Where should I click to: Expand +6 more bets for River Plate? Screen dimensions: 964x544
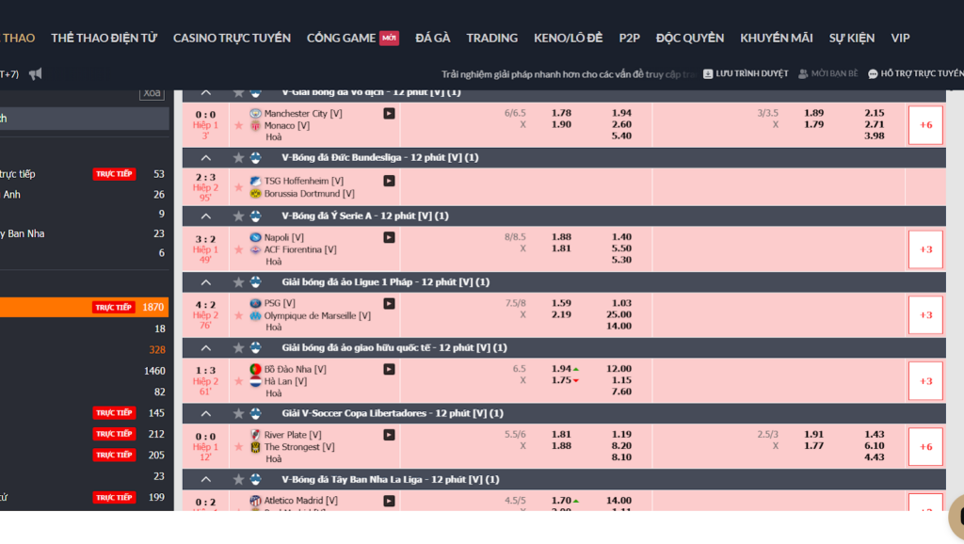(925, 447)
